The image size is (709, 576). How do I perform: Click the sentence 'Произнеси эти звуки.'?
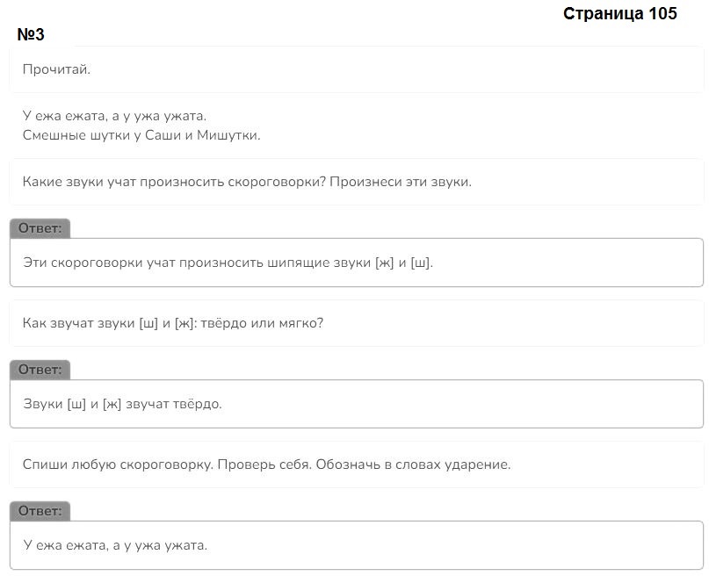401,182
